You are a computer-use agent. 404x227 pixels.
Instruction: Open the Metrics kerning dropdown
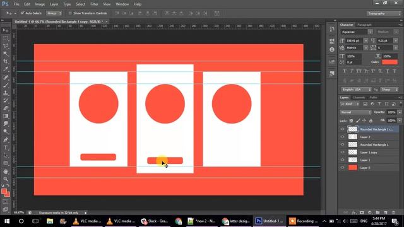366,48
